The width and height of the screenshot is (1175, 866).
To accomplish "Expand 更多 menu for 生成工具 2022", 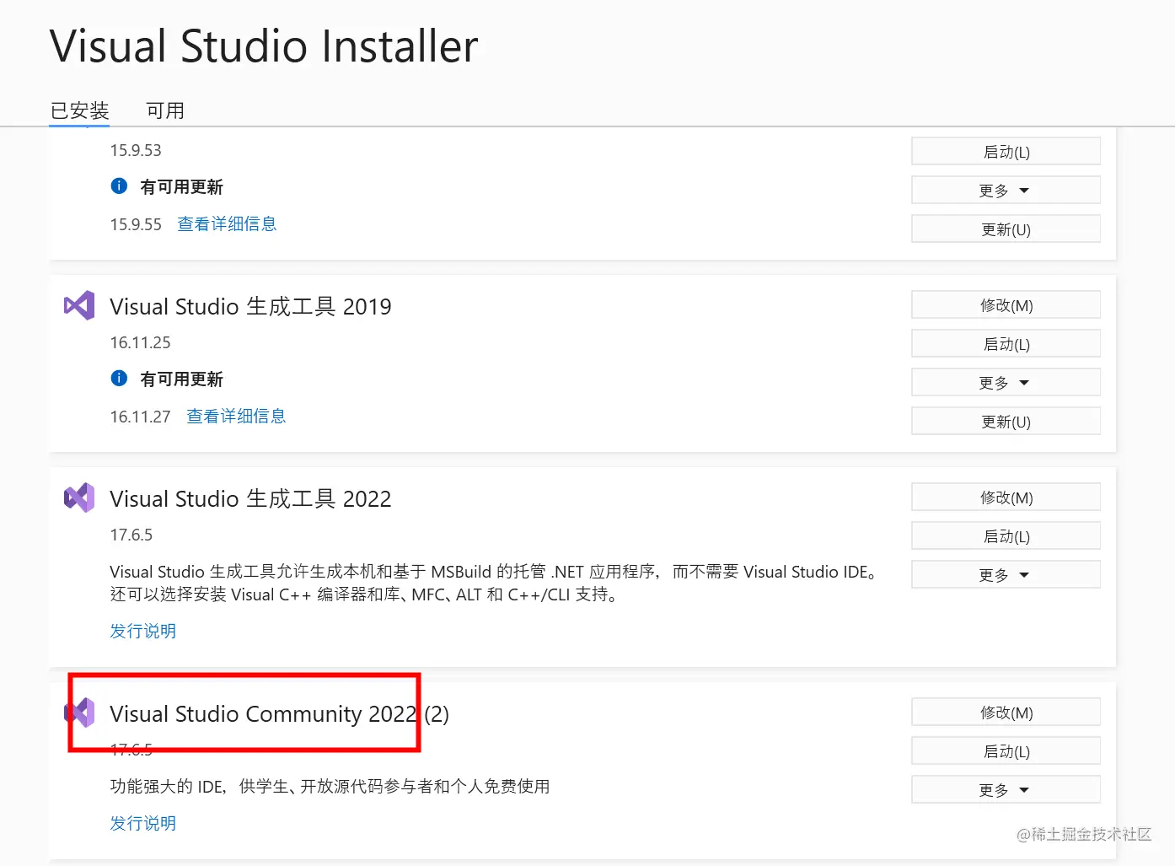I will click(1006, 575).
